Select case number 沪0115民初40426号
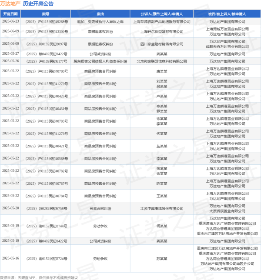Image resolution: width=261 pixels, height=280 pixels. pyautogui.click(x=47, y=96)
